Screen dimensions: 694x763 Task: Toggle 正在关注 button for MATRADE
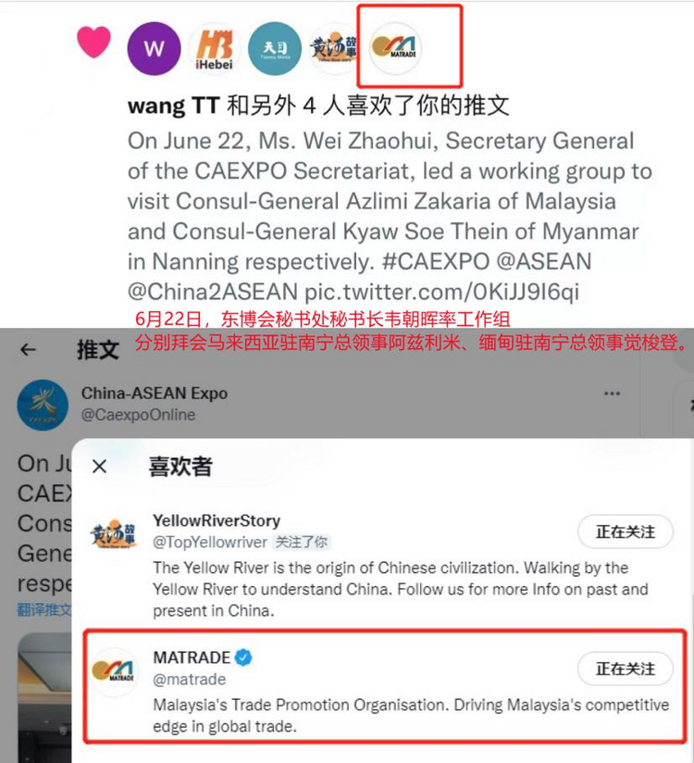pos(626,669)
